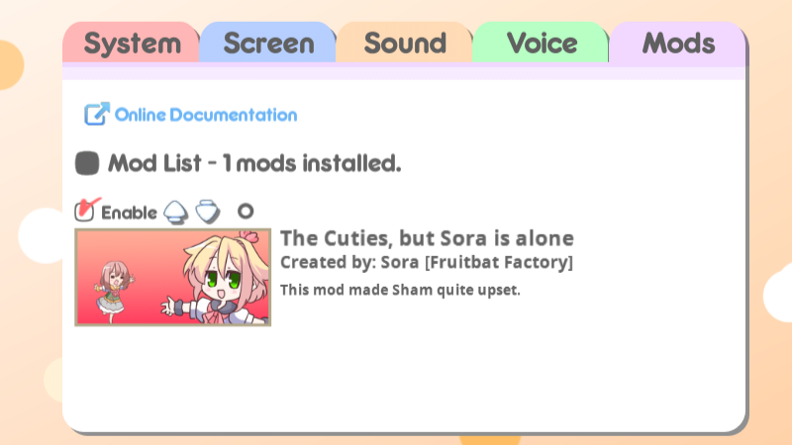Open the Online Documentation link
Screen dimensions: 792x445
[x=206, y=115]
